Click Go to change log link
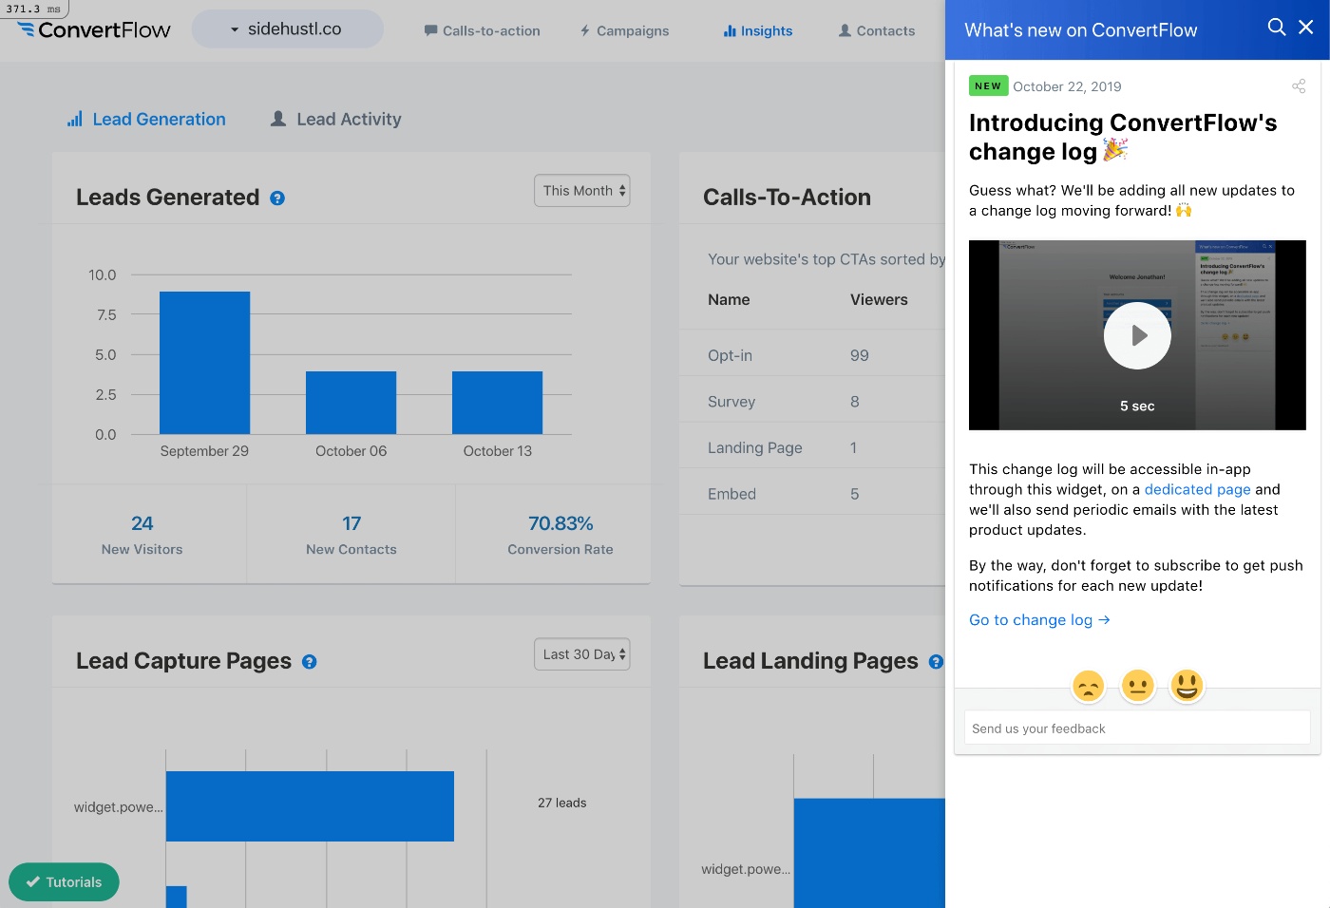Viewport: 1330px width, 908px height. [x=1039, y=620]
